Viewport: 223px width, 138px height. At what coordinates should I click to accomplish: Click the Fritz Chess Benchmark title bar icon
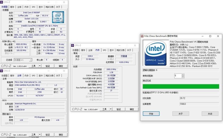(x=142, y=36)
